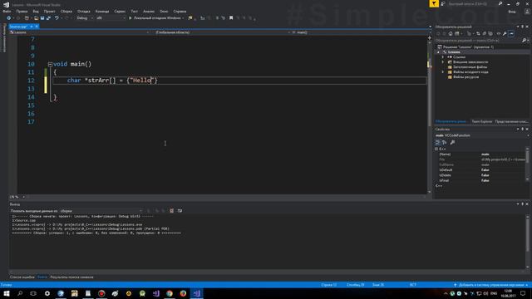Screen dimensions: 532x299
Task: Open Task View from taskbar
Action: pos(33,293)
